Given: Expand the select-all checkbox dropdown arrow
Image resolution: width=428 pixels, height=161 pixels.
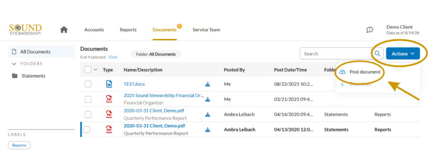Looking at the screenshot, I should point(96,69).
